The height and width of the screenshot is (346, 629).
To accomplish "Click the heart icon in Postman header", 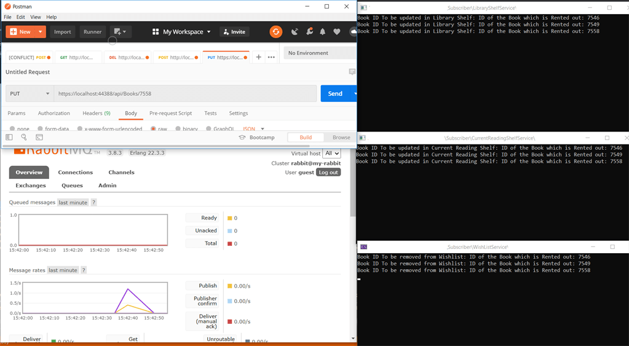I will 336,32.
